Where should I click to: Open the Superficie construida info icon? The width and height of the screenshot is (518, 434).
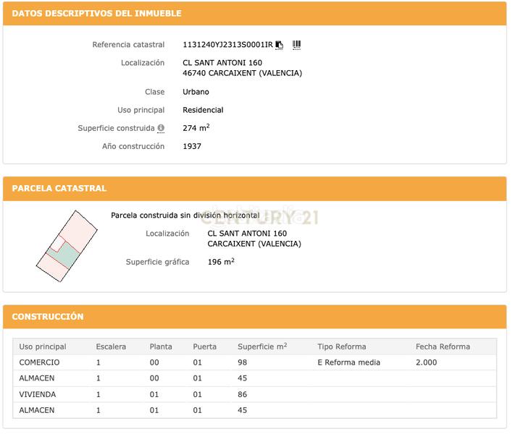click(161, 128)
